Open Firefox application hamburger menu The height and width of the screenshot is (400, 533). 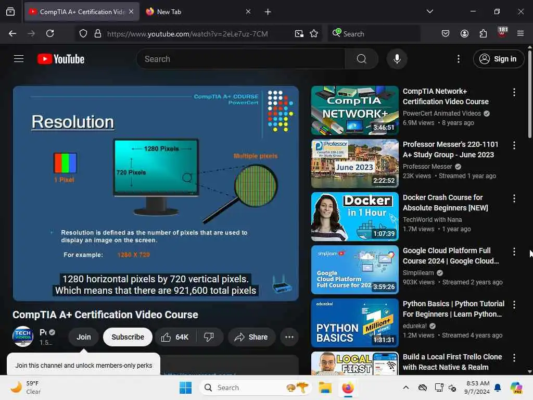point(521,33)
